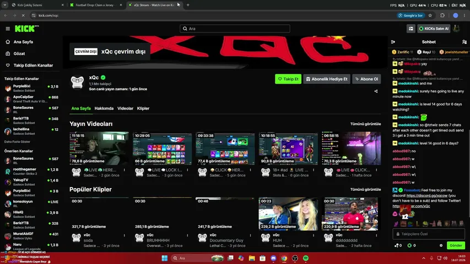
Task: Click the Takipçilere Özel chat input
Action: tap(429, 234)
